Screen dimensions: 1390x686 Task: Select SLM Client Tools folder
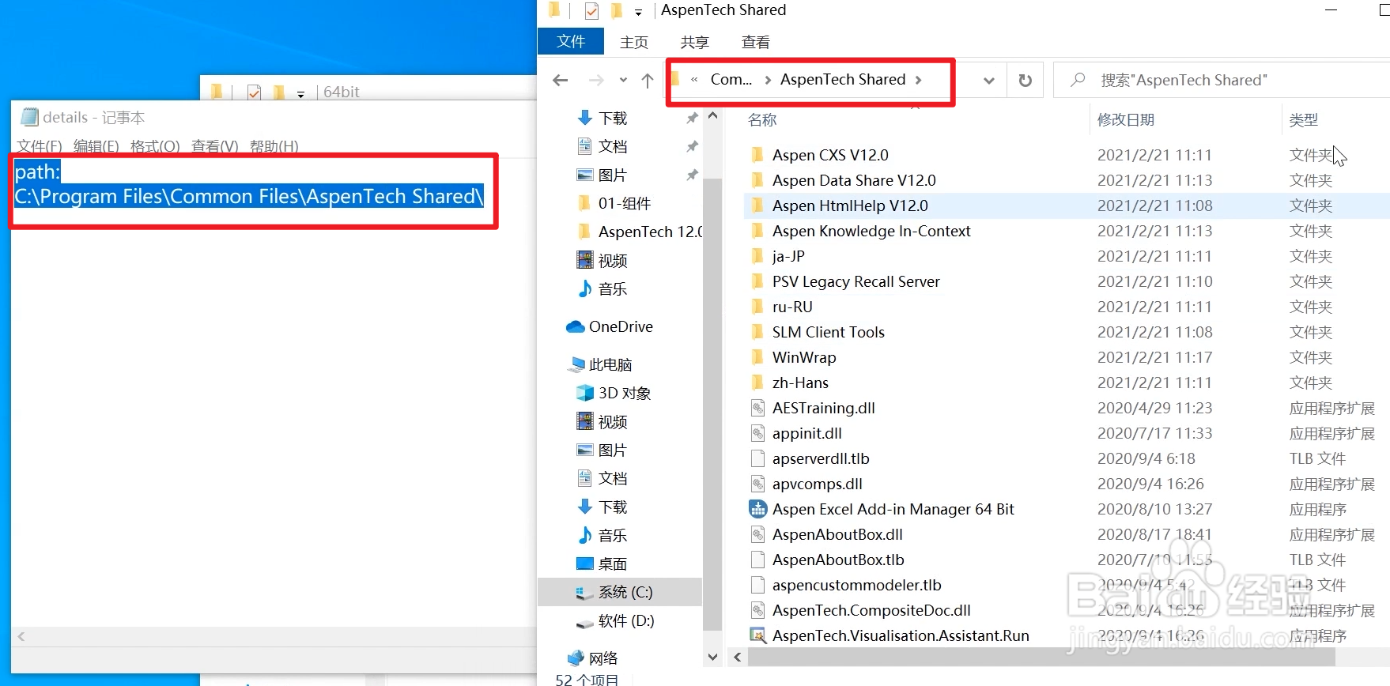(829, 332)
